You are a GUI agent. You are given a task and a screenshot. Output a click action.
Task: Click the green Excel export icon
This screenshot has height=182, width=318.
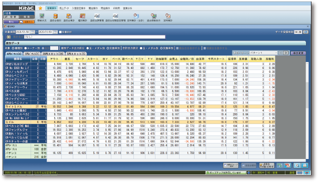click(x=280, y=165)
